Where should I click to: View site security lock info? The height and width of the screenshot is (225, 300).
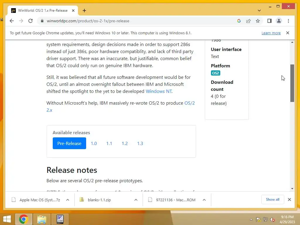click(42, 21)
